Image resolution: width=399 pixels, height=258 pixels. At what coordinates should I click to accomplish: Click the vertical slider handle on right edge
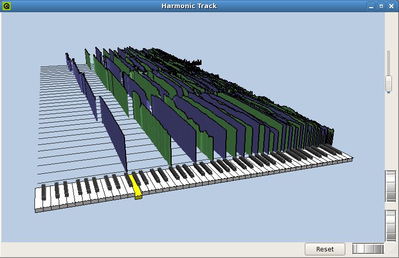pos(388,84)
